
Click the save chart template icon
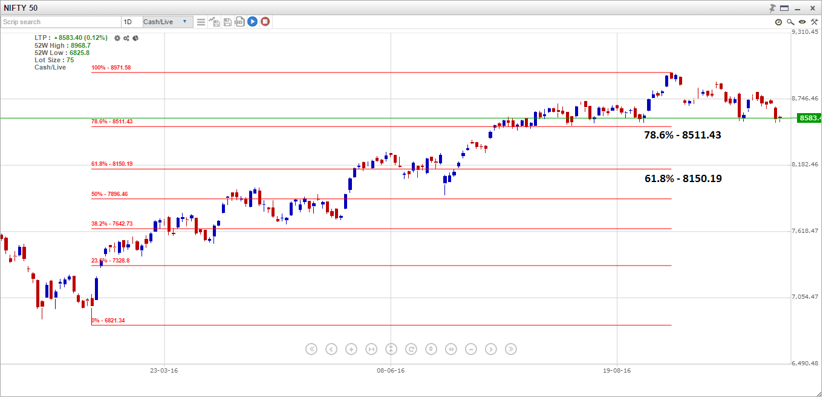click(x=214, y=22)
